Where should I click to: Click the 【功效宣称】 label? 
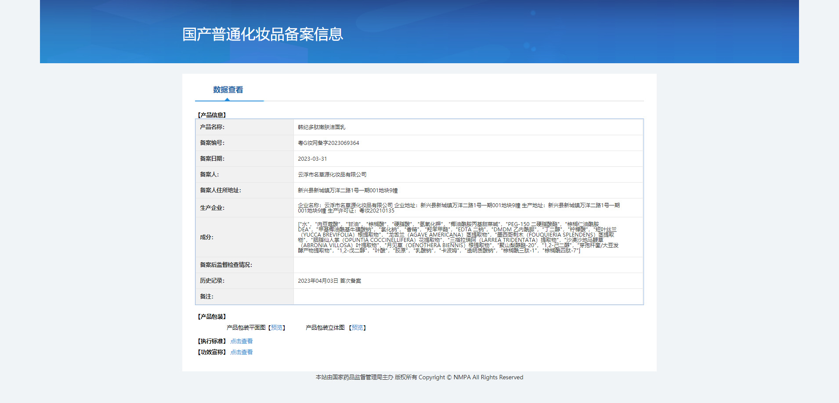pyautogui.click(x=212, y=352)
